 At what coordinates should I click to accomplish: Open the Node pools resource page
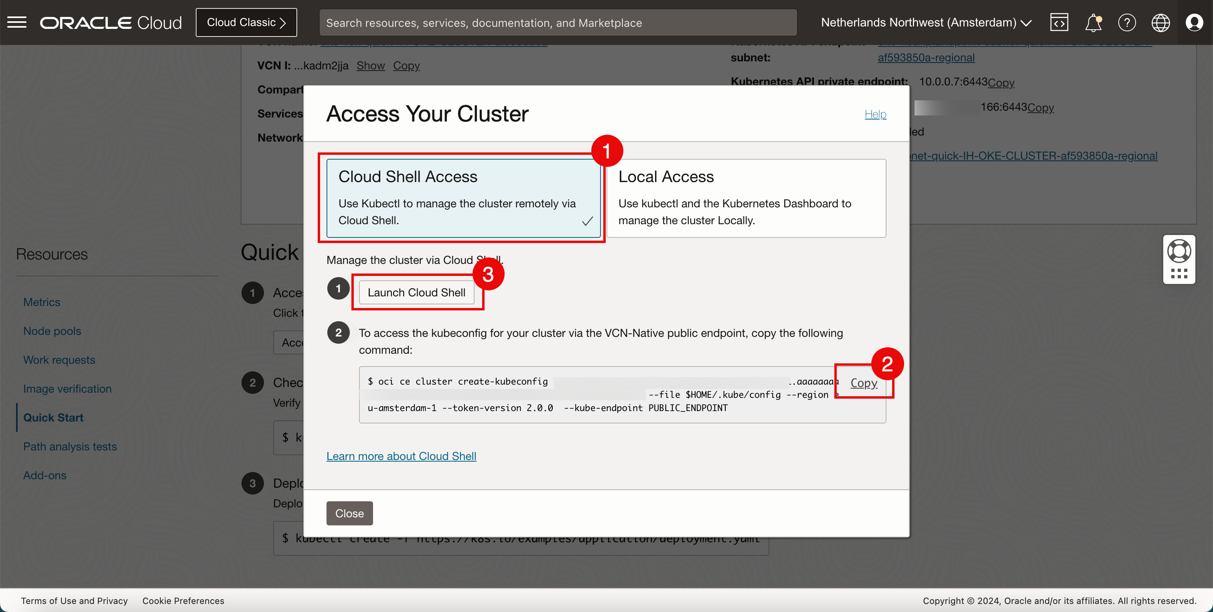point(52,331)
